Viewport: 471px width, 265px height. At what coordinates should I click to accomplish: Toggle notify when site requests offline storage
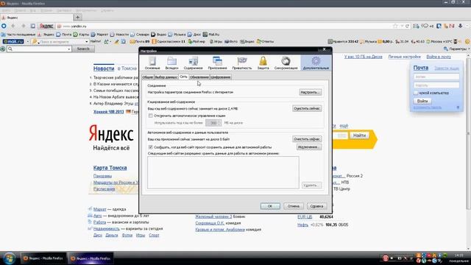150,147
